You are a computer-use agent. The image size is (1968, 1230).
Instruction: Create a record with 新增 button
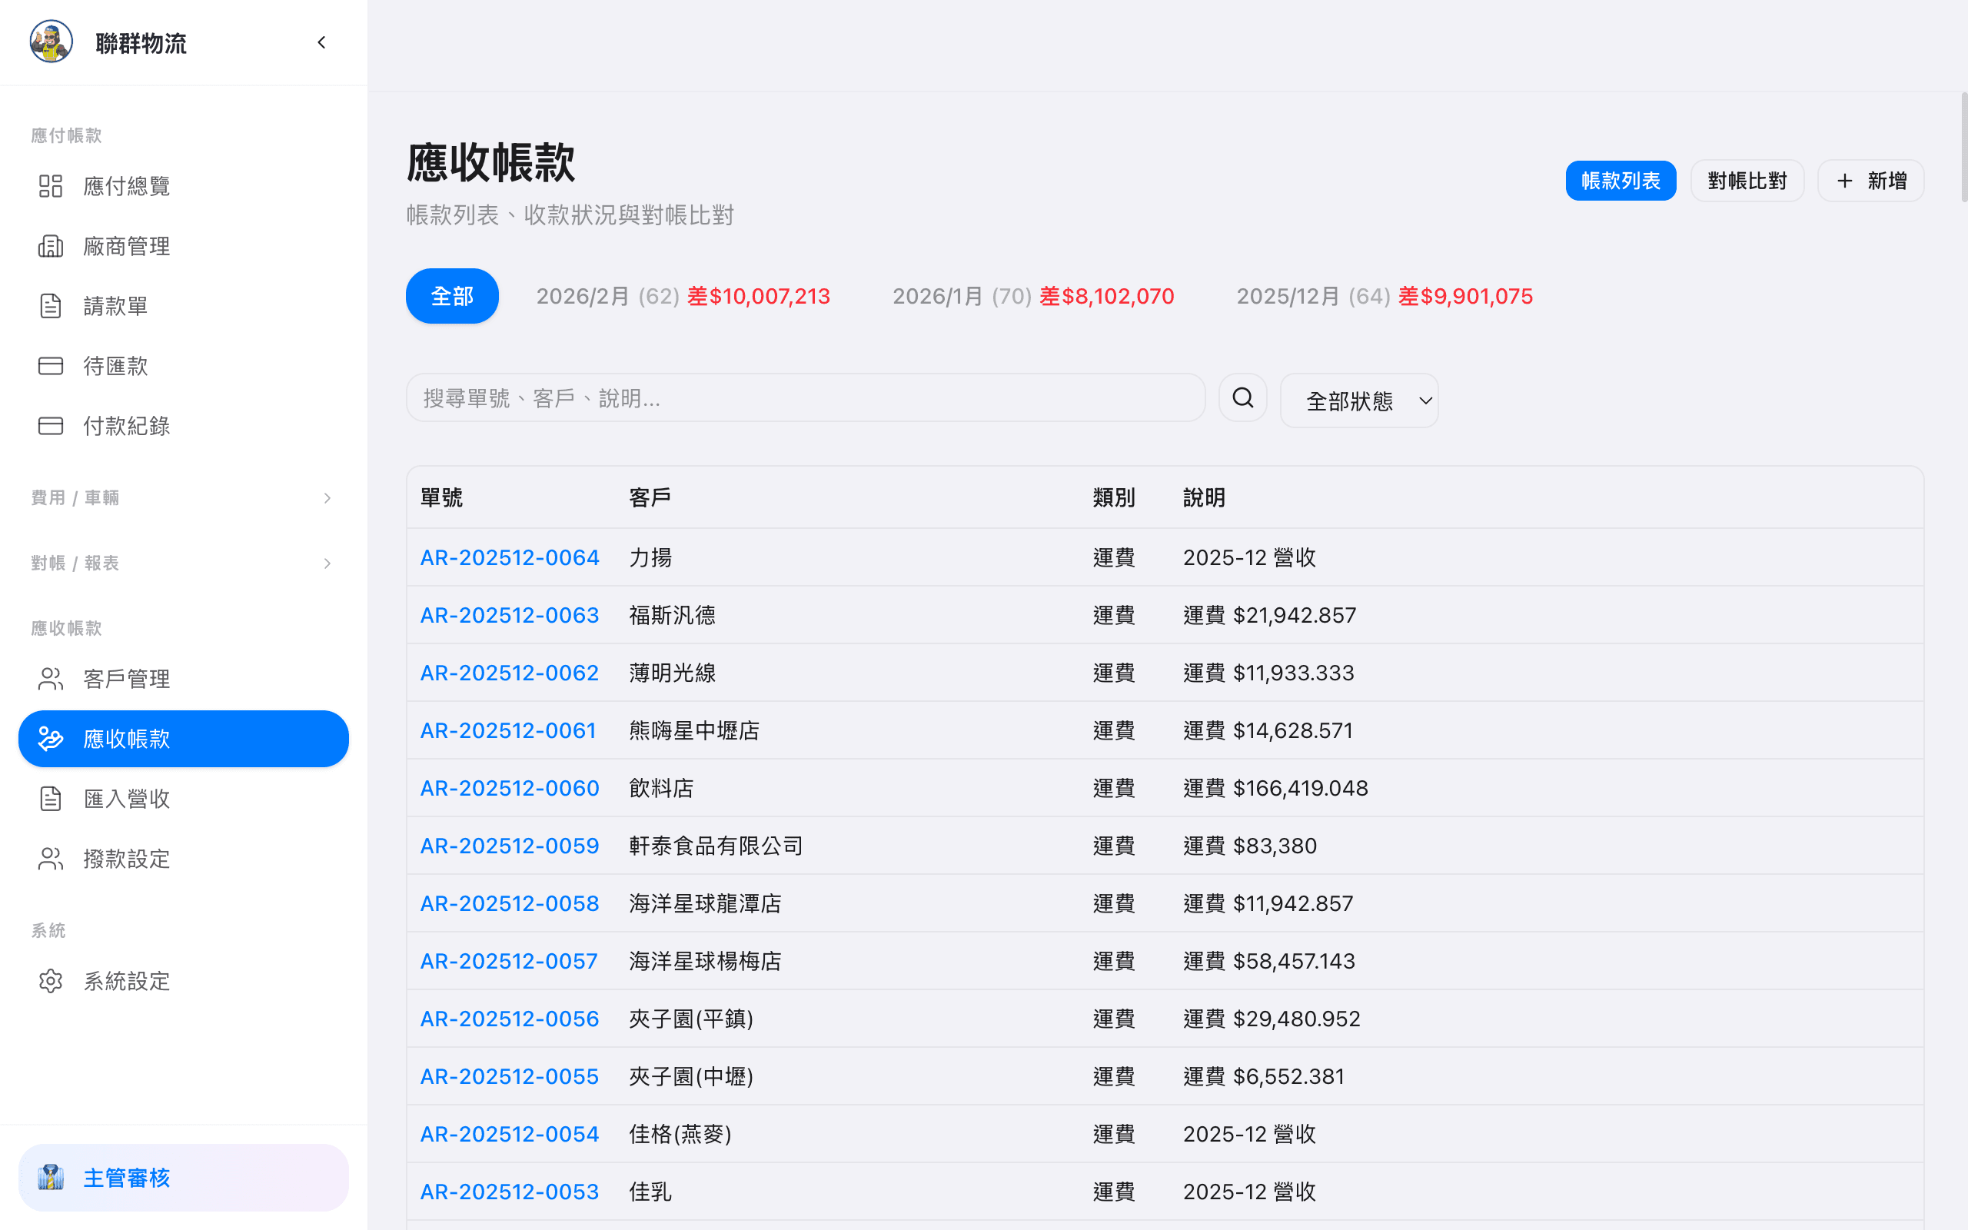coord(1870,180)
